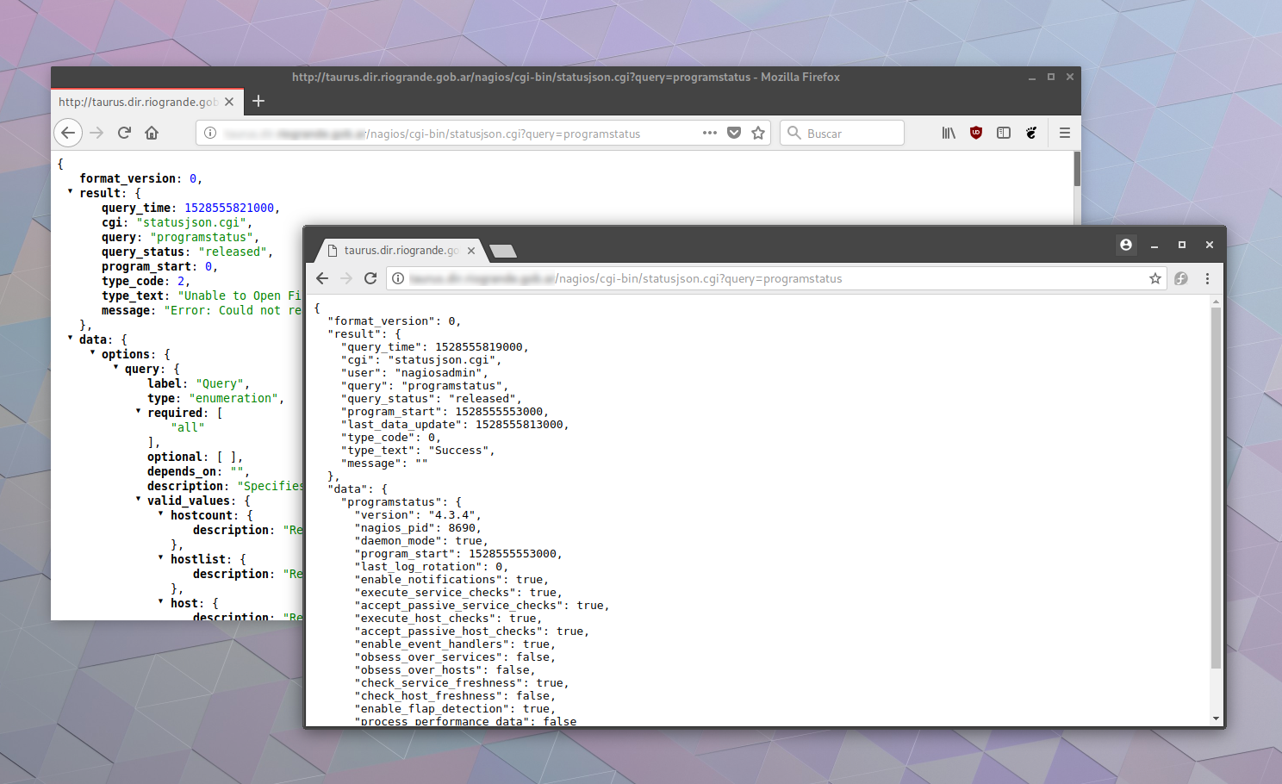This screenshot has width=1282, height=784.
Task: Open a new tab with the plus button
Action: [x=258, y=101]
